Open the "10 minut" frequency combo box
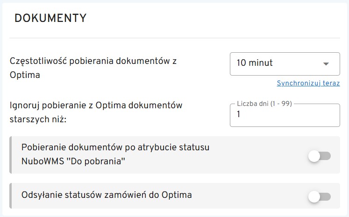This screenshot has height=217, width=349. pyautogui.click(x=285, y=63)
